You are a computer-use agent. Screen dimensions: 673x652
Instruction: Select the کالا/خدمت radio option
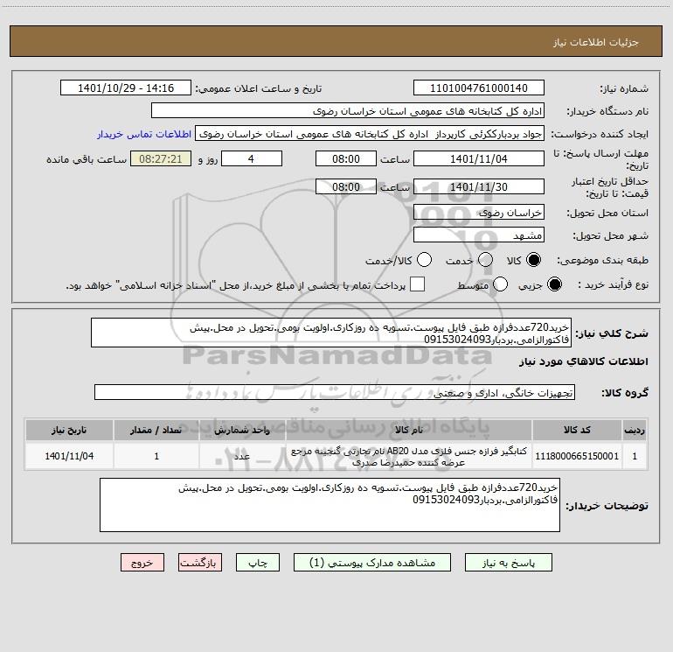pos(424,260)
